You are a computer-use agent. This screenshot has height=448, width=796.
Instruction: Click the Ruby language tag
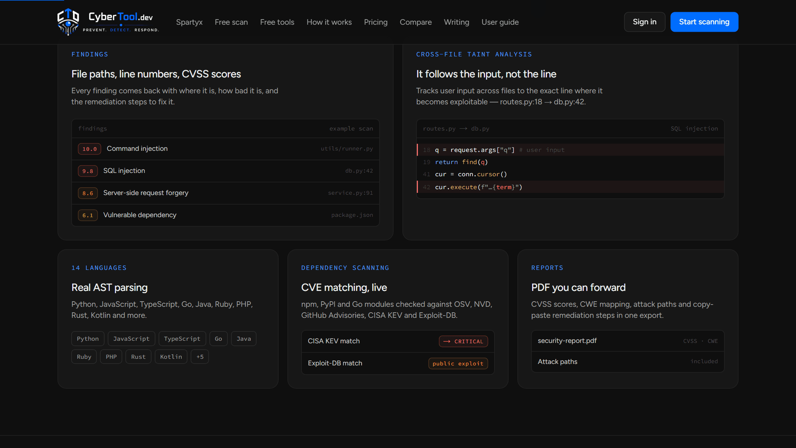[x=84, y=357]
